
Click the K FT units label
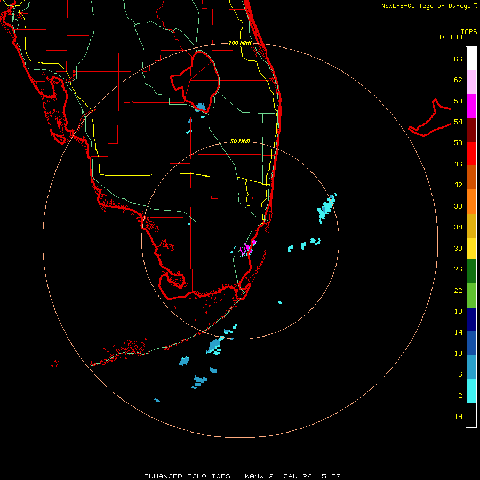451,37
